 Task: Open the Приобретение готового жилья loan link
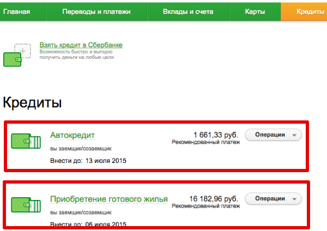coord(108,199)
